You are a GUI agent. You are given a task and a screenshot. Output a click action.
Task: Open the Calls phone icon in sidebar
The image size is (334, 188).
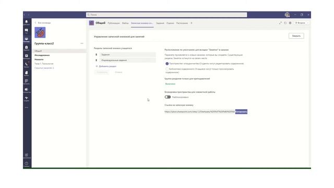pyautogui.click(x=27, y=65)
